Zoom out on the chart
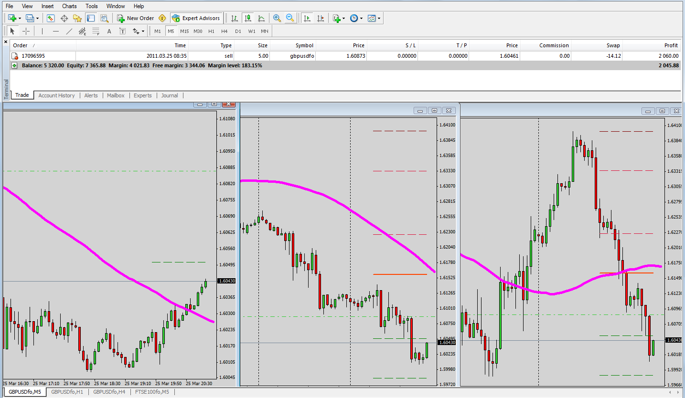685x398 pixels. (x=290, y=18)
